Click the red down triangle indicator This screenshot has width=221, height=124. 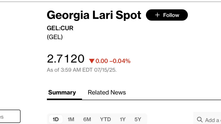pyautogui.click(x=92, y=61)
